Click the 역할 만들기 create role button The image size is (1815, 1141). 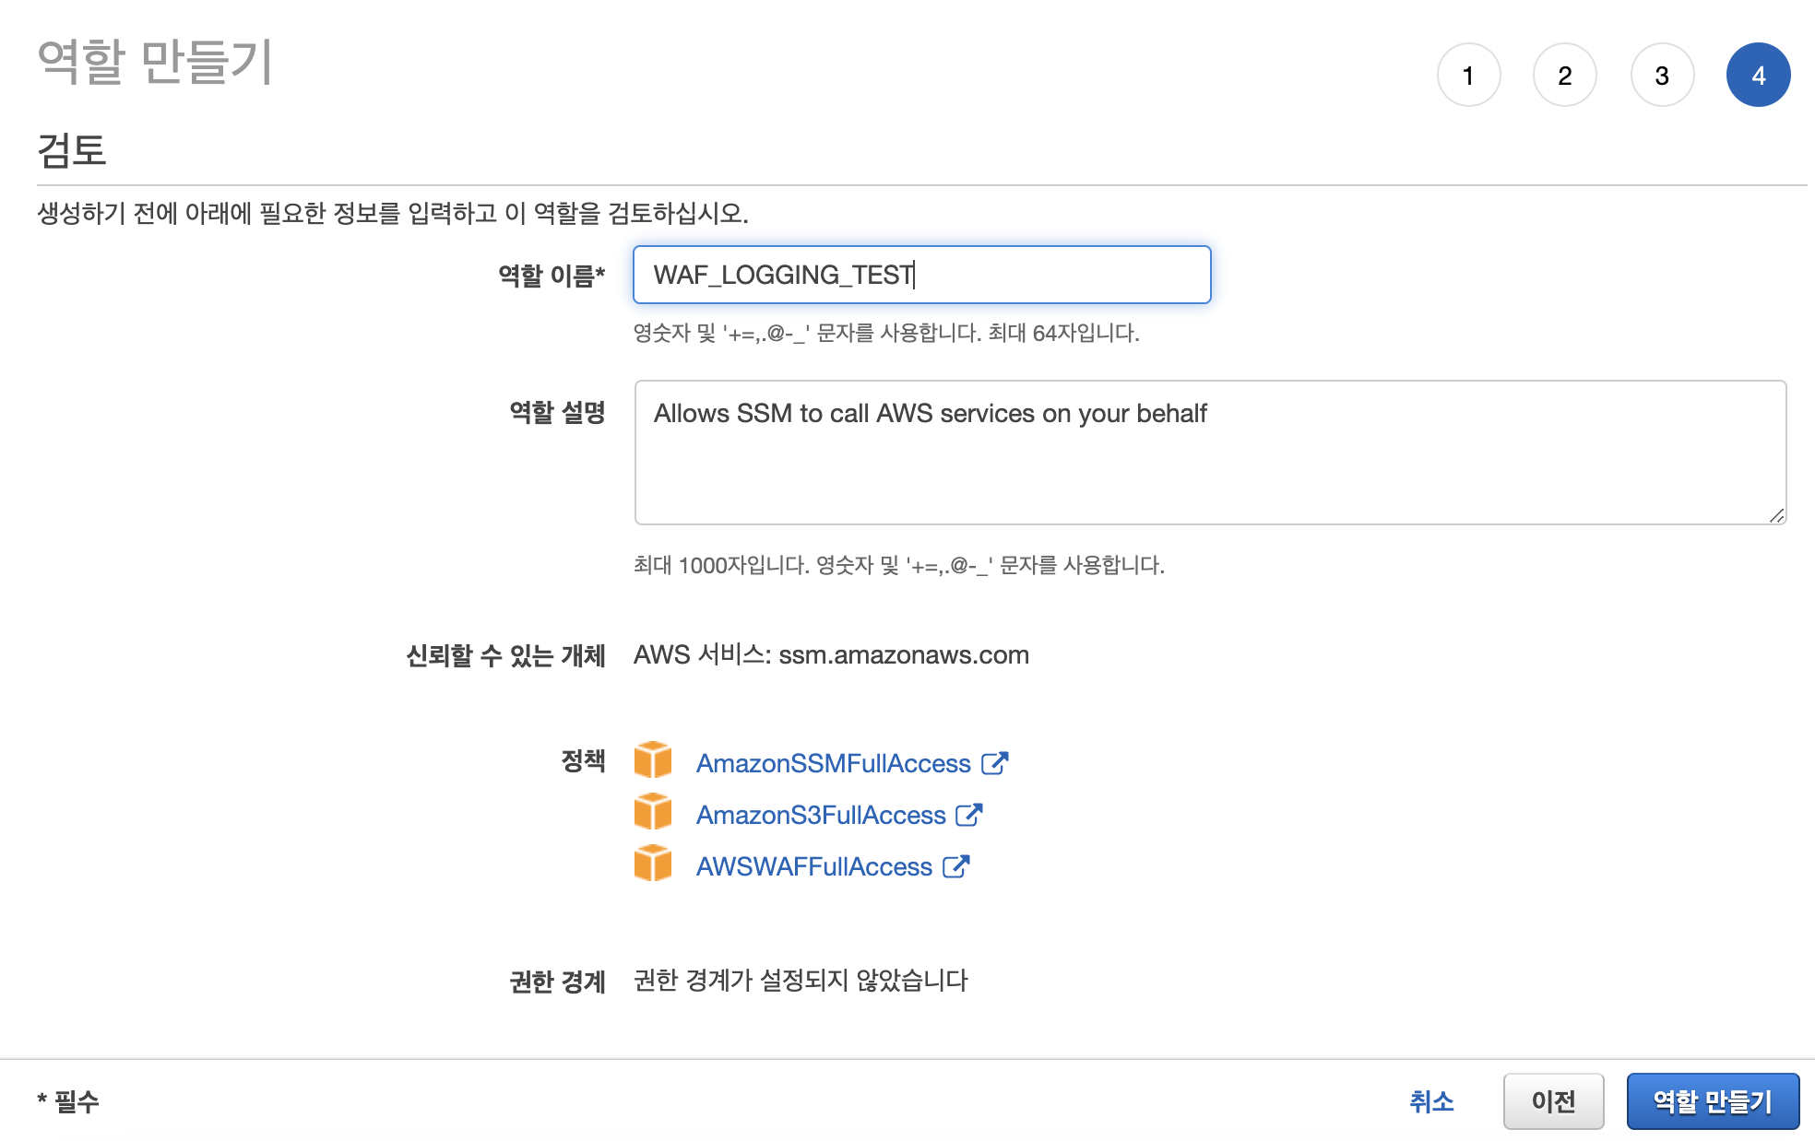[x=1713, y=1100]
